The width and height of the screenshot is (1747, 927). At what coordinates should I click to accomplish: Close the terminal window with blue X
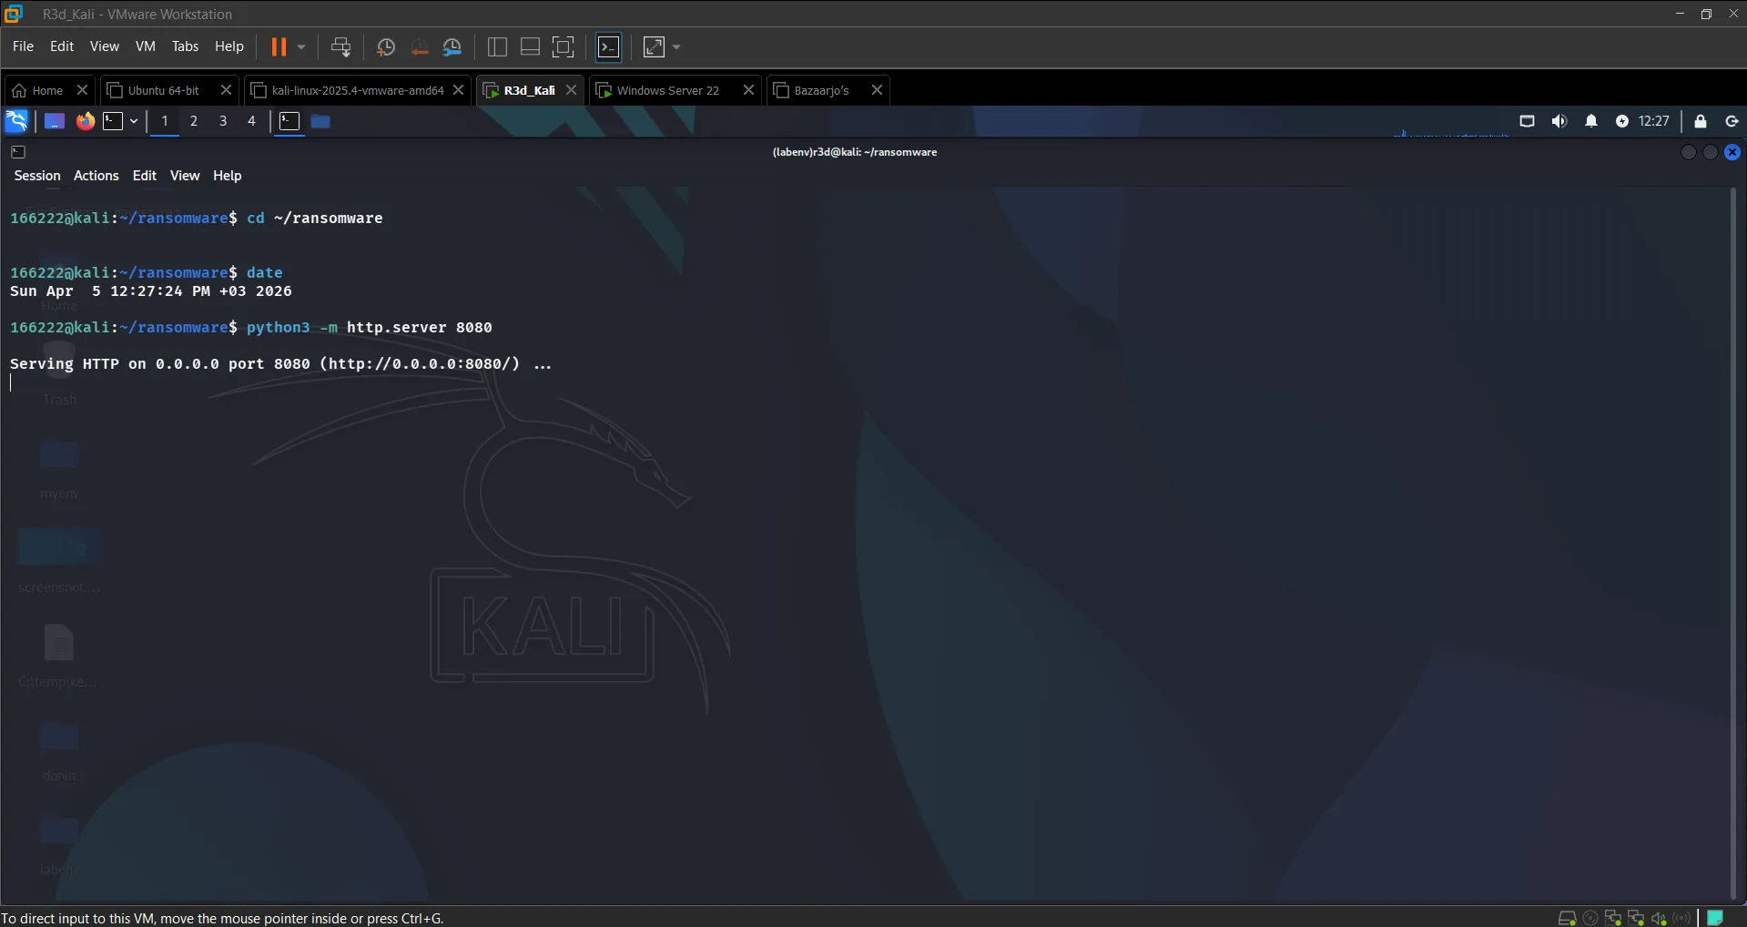[1732, 152]
